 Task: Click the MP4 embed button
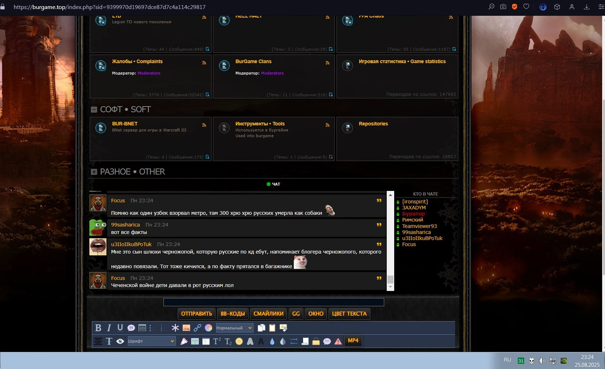(353, 341)
